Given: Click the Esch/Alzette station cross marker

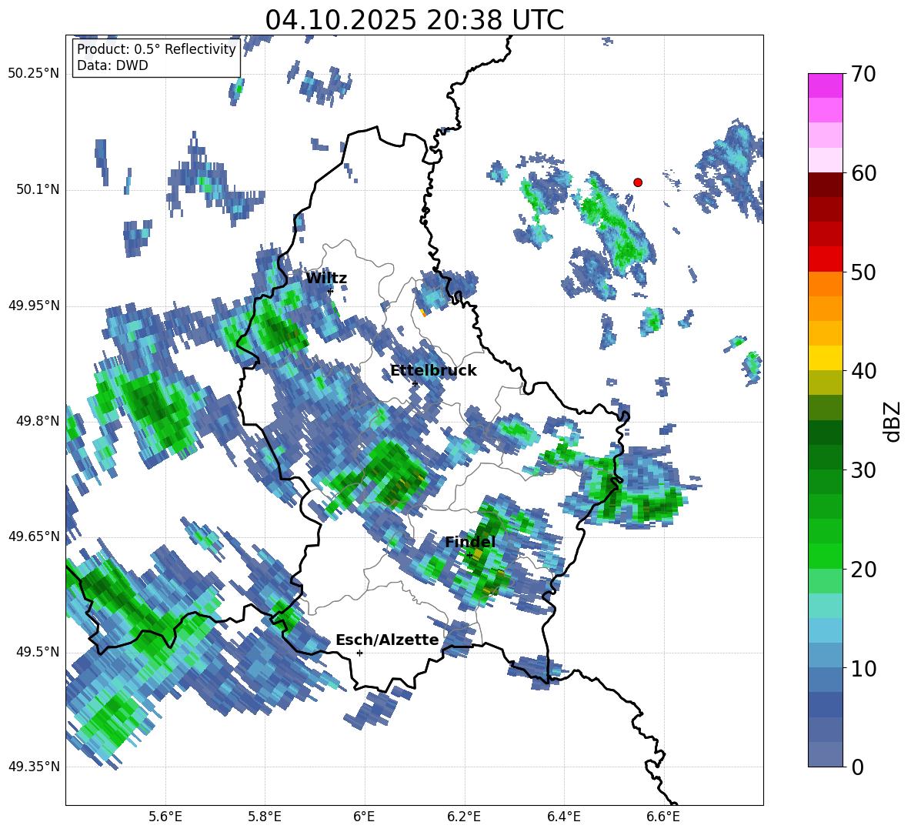Looking at the screenshot, I should pos(359,653).
